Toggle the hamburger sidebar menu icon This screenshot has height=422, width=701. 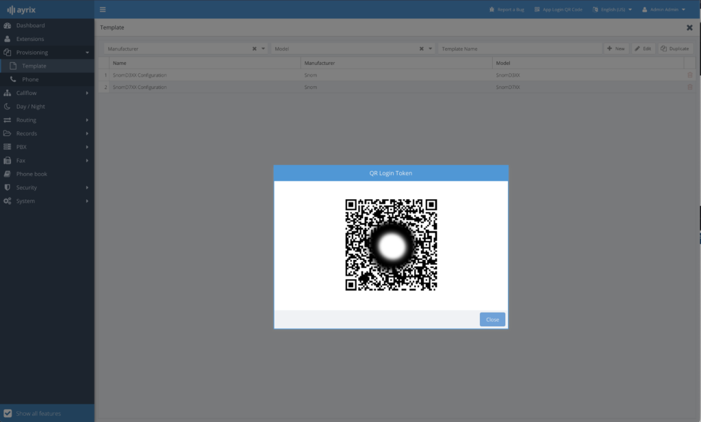[x=103, y=10]
